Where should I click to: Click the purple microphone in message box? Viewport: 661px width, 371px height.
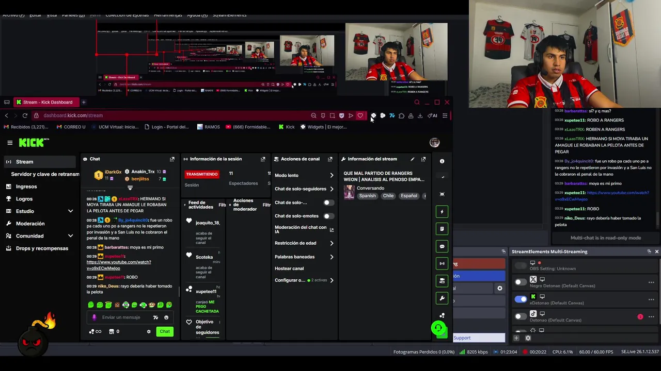[x=94, y=317]
